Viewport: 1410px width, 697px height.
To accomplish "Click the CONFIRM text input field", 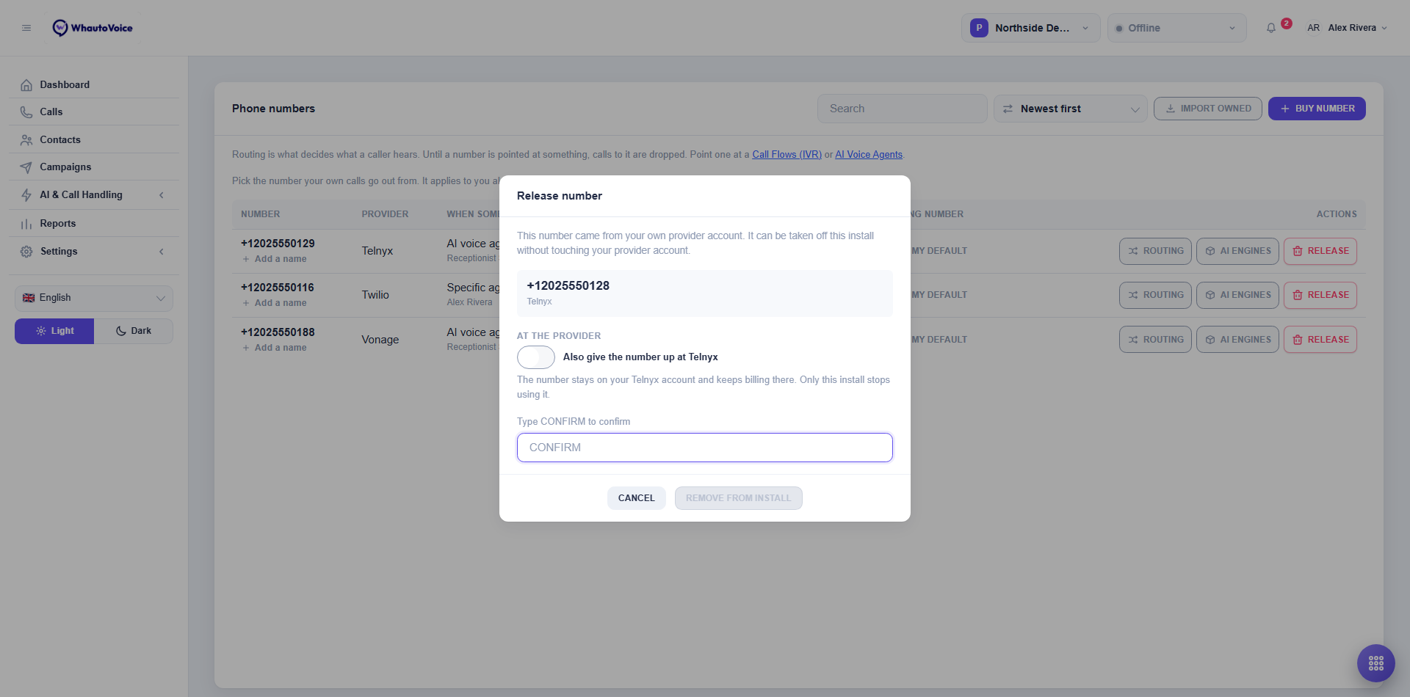I will point(705,448).
